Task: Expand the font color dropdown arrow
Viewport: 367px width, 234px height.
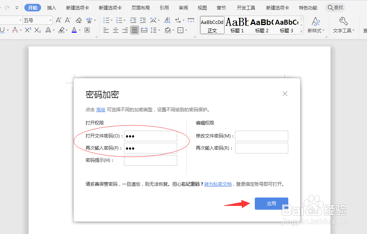Action: pyautogui.click(x=79, y=30)
